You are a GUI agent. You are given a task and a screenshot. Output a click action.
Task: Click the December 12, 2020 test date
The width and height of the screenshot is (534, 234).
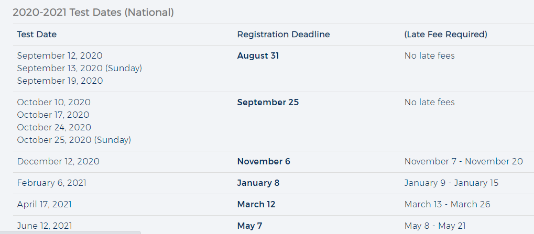[x=58, y=161]
